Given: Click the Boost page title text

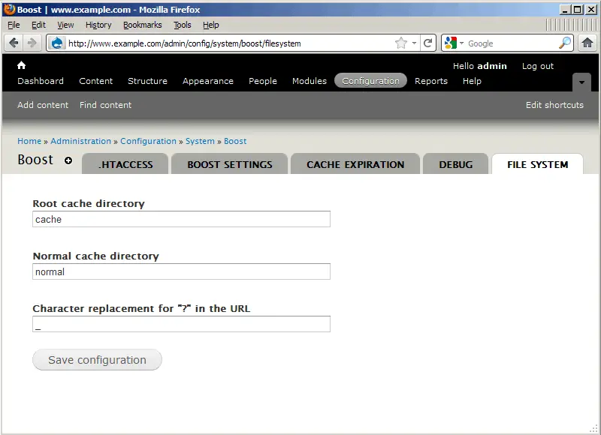Looking at the screenshot, I should (x=35, y=160).
